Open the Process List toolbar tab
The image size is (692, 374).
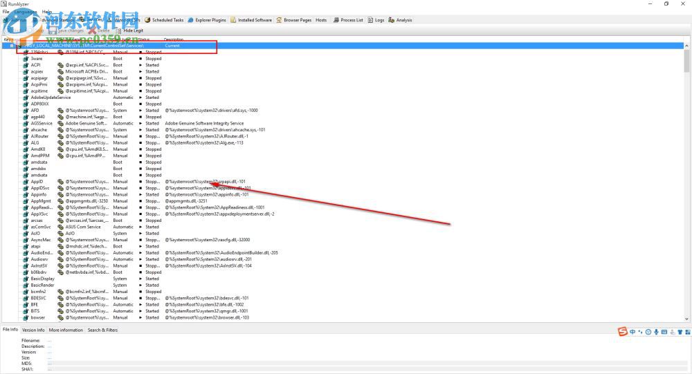pyautogui.click(x=348, y=20)
